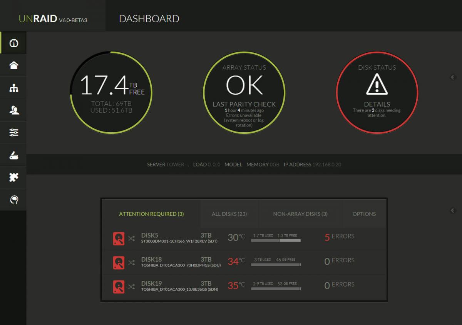The width and height of the screenshot is (462, 325).
Task: Click the 34°C temperature for DISK18
Action: pos(236,262)
